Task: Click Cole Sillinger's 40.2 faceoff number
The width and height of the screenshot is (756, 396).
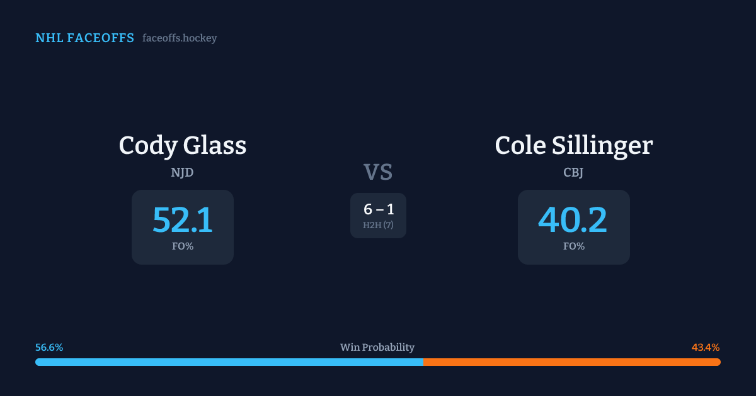Action: pos(573,220)
